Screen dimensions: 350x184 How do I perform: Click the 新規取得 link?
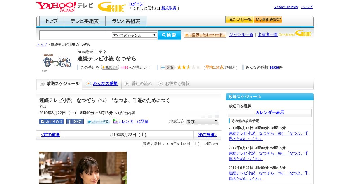pyautogui.click(x=169, y=8)
